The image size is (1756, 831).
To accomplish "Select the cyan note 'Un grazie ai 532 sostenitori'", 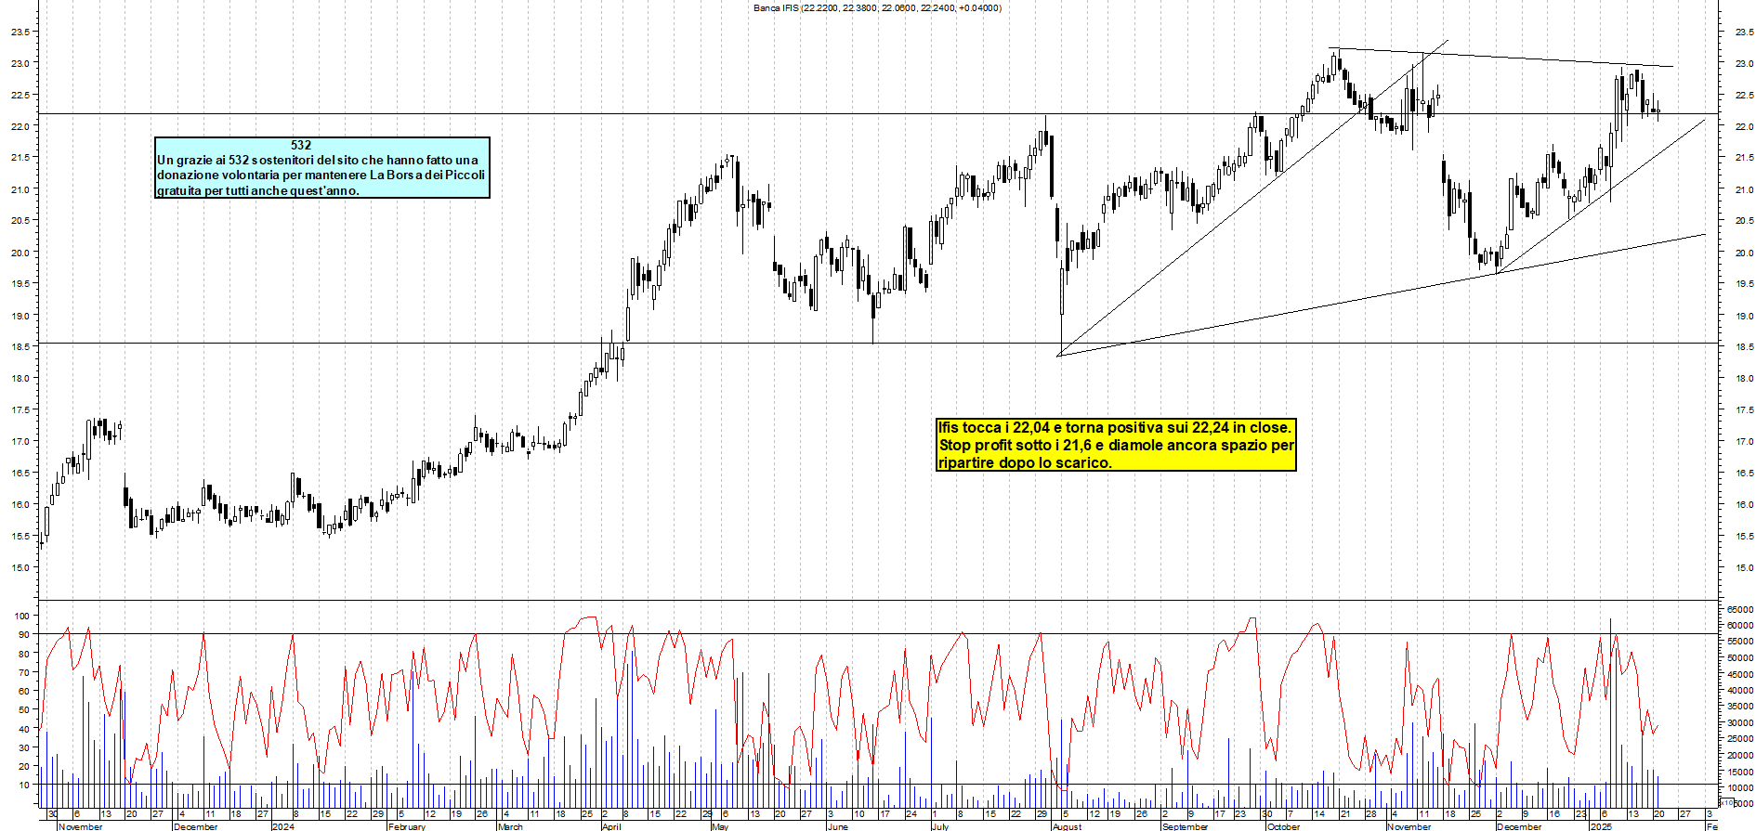I will coord(321,168).
